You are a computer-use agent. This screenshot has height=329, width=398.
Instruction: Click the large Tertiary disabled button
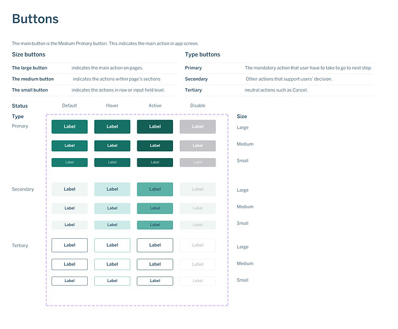point(198,245)
